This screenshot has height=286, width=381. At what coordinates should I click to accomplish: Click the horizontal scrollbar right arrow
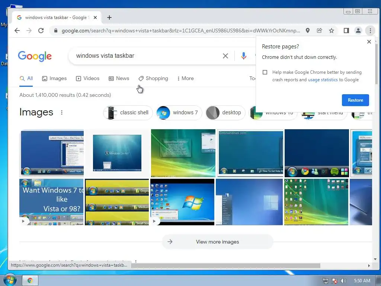[369, 266]
